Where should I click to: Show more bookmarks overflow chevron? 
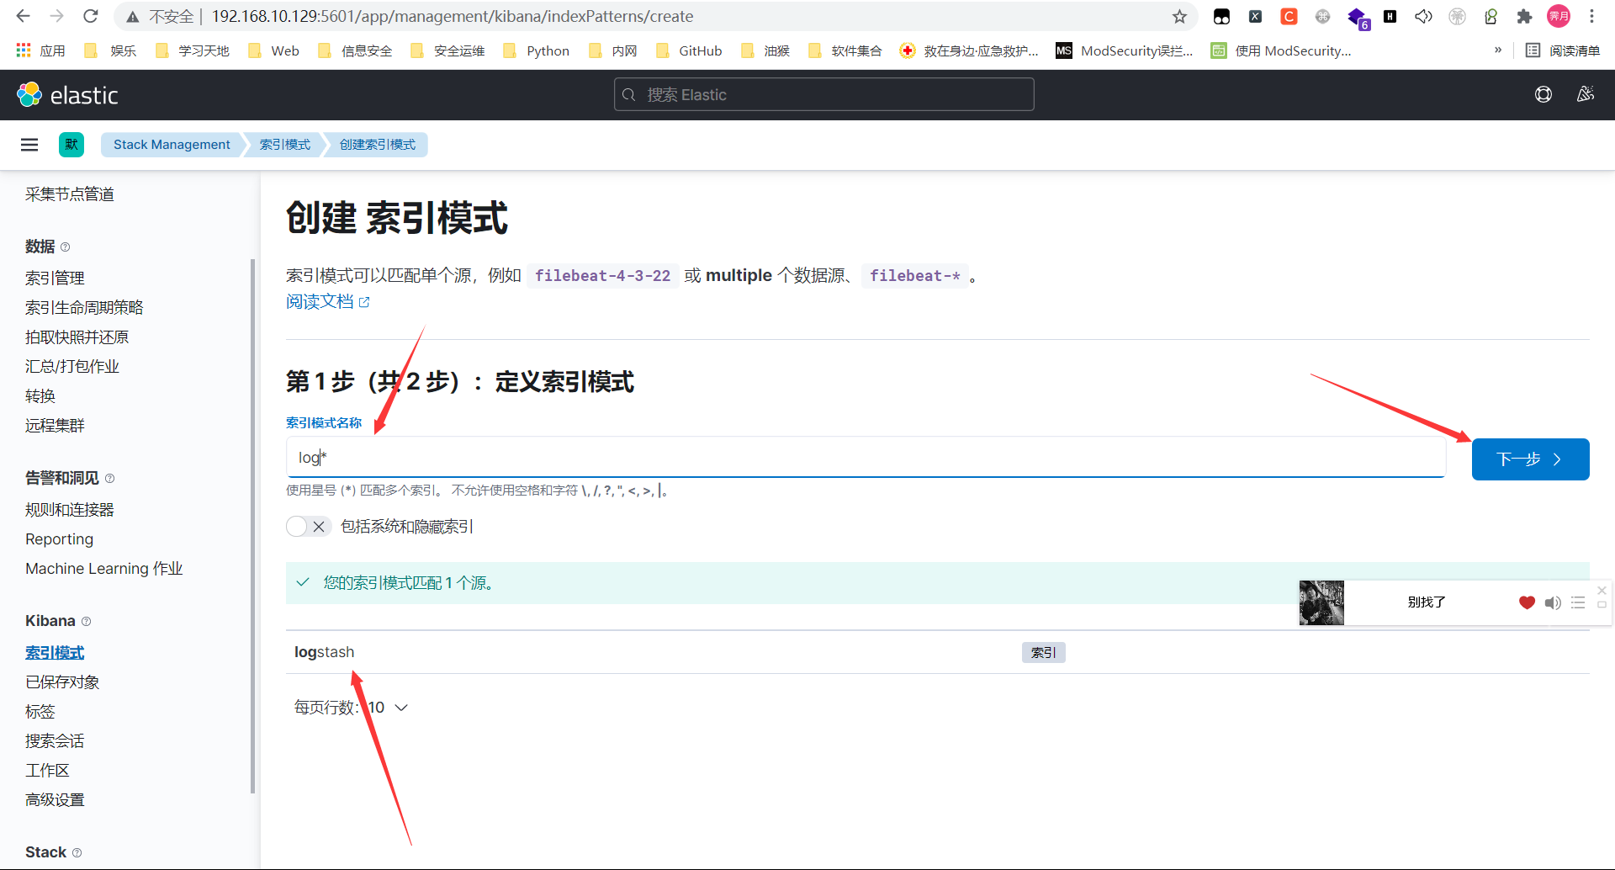point(1498,50)
